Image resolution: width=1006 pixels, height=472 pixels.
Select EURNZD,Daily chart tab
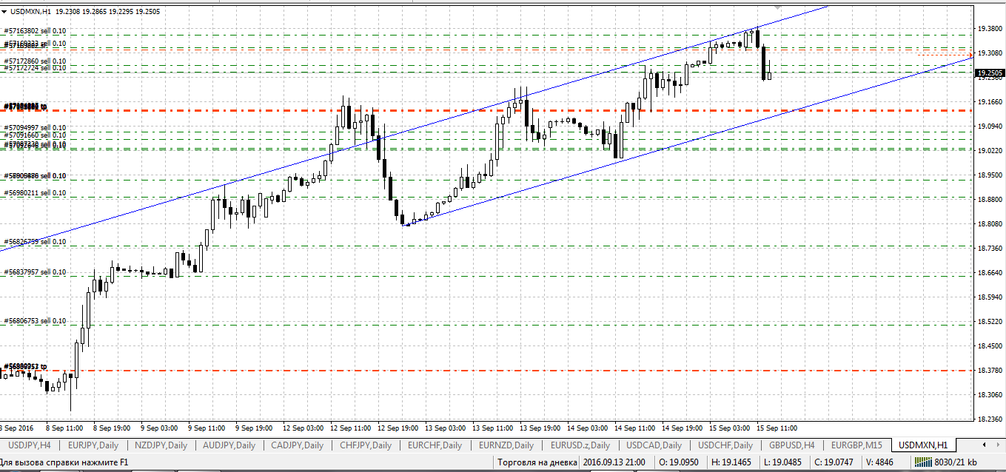coord(506,445)
